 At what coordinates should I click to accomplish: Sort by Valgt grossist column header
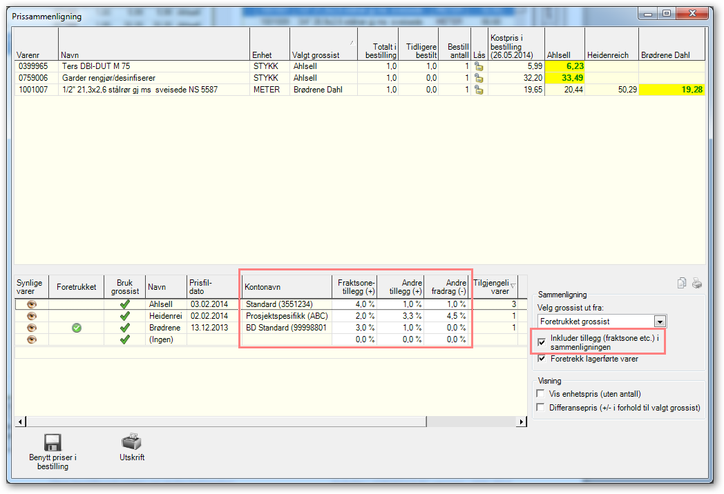[324, 44]
